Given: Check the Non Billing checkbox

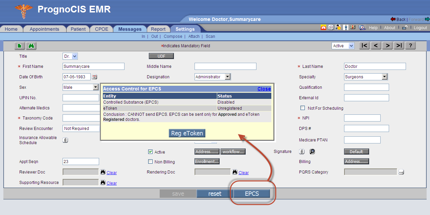Looking at the screenshot, I should 151,162.
